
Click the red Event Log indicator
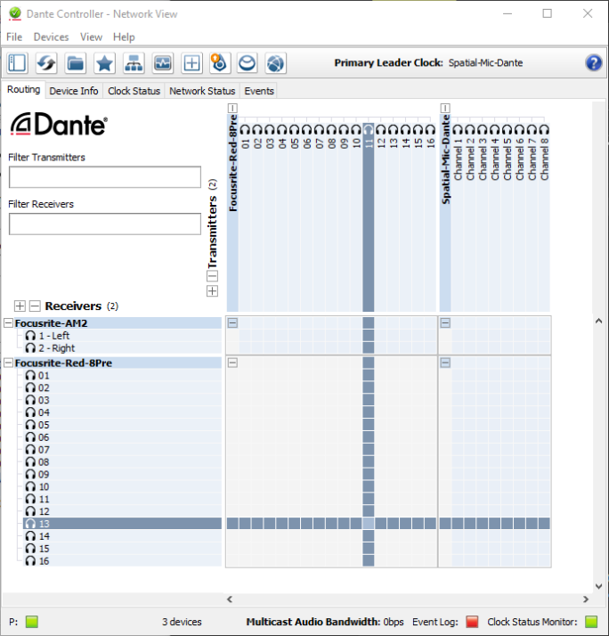[x=472, y=622]
